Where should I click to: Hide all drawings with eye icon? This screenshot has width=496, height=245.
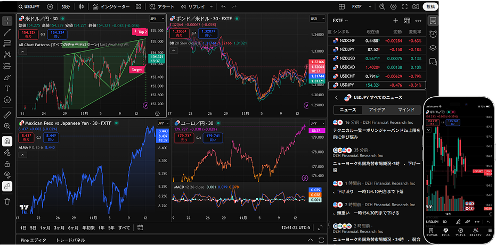click(x=7, y=175)
